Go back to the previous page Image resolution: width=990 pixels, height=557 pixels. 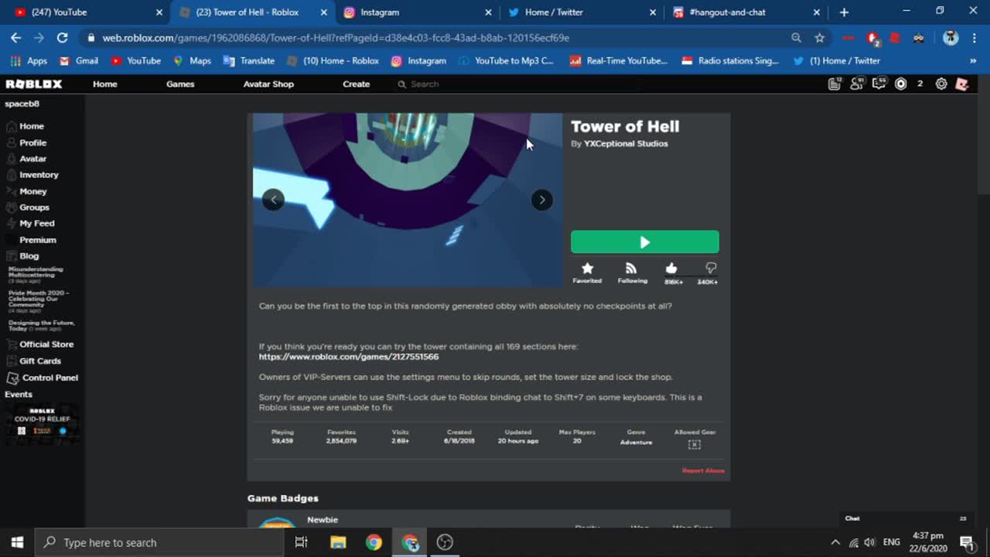pyautogui.click(x=16, y=38)
